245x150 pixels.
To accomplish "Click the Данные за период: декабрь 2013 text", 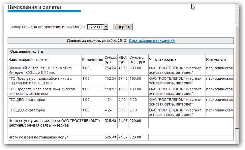I will click(x=96, y=41).
